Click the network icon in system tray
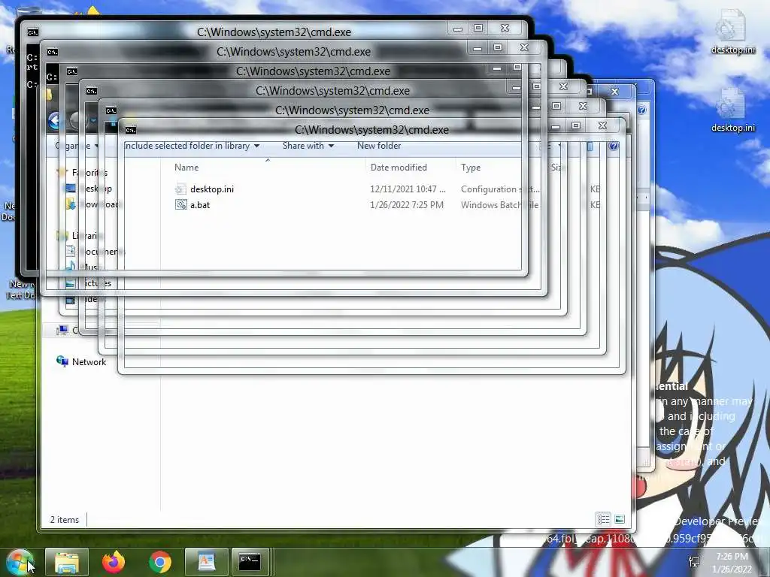 (694, 562)
